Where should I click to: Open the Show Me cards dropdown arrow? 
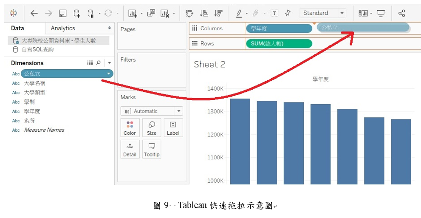click(371, 13)
